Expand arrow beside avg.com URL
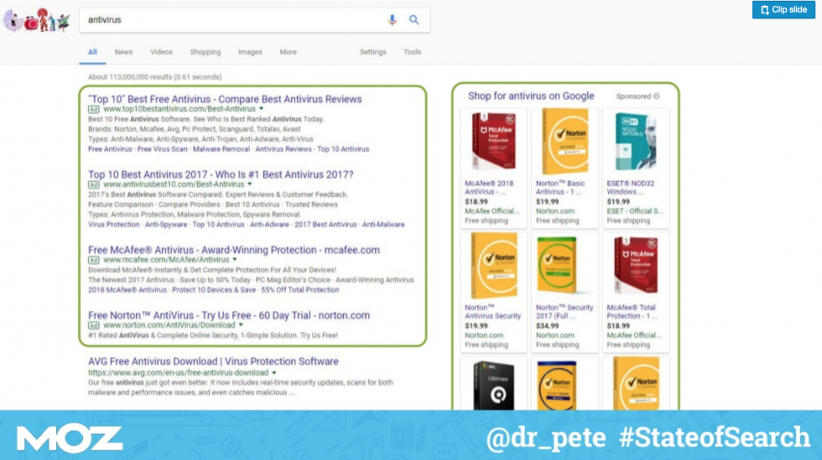822x460 pixels. pos(273,373)
